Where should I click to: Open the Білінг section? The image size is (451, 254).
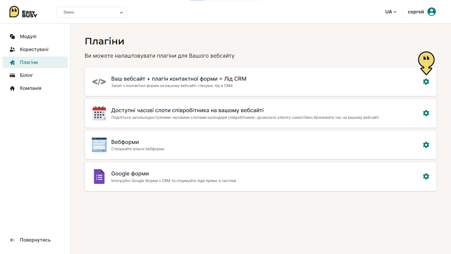(35, 75)
